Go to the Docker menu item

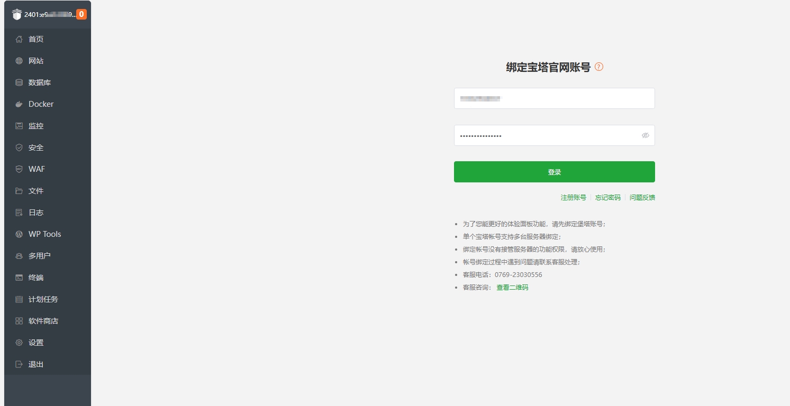[48, 104]
